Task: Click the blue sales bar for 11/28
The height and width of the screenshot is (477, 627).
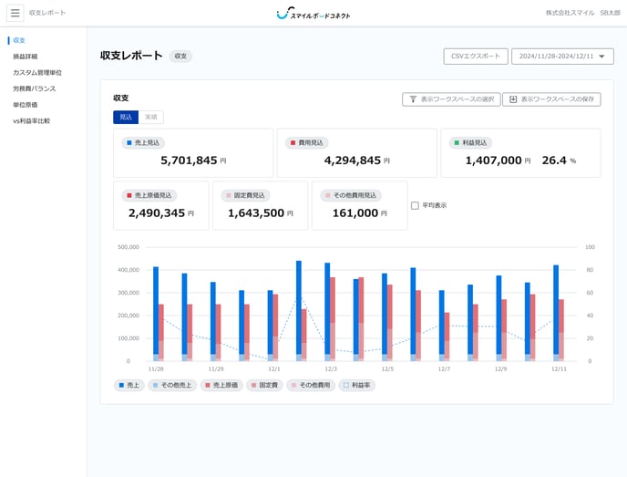Action: tap(156, 310)
